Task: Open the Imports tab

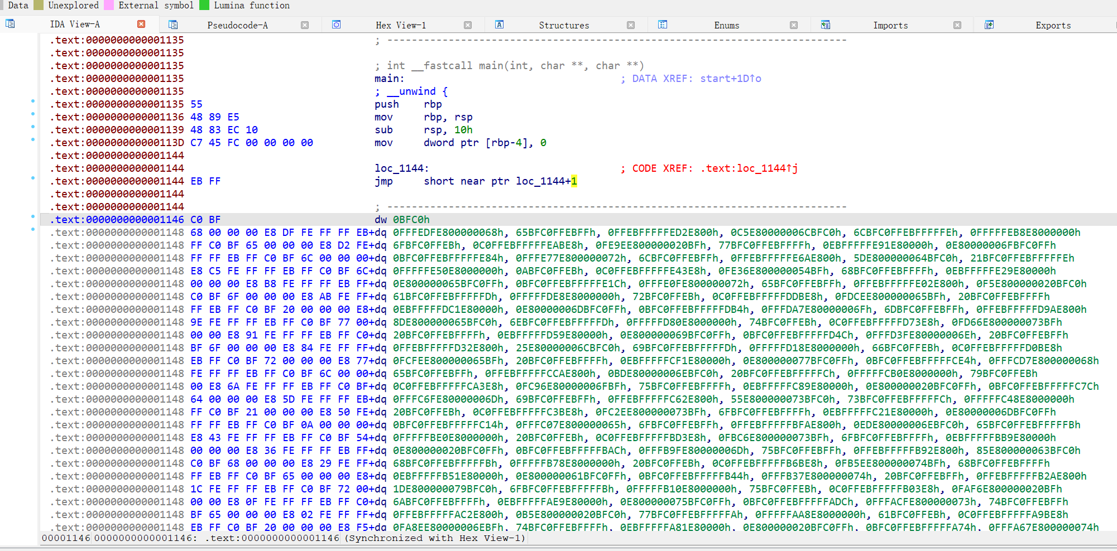Action: [x=890, y=25]
